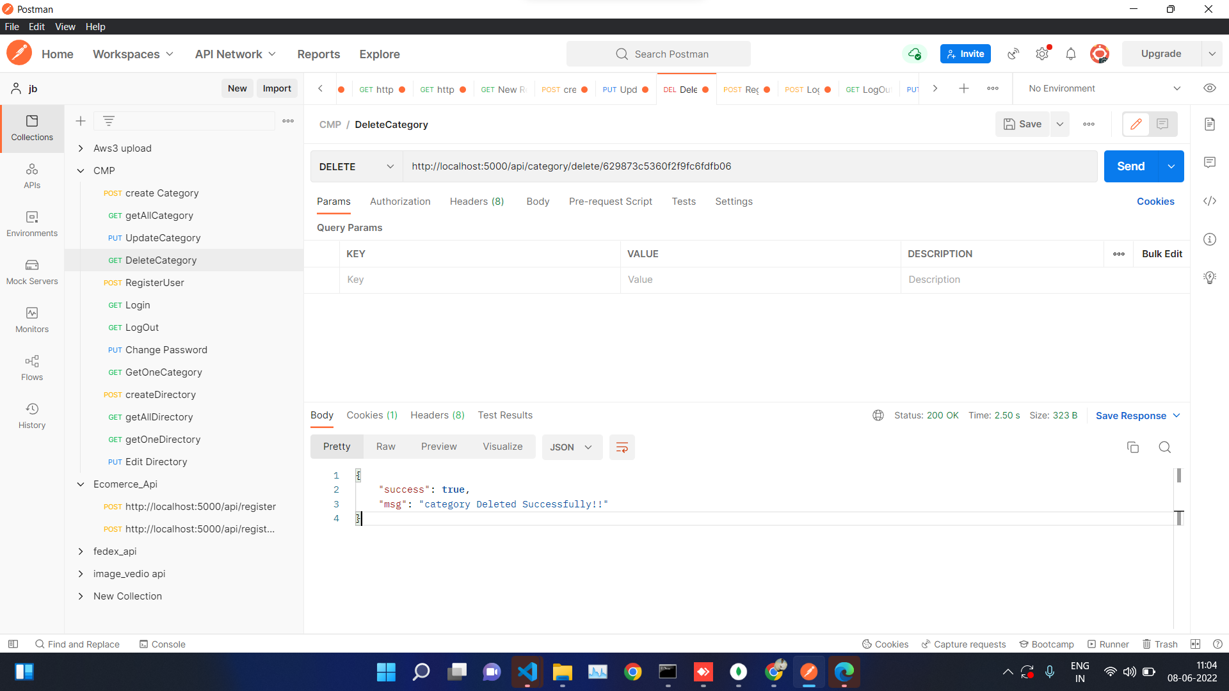Open the Monitors sidebar panel
Viewport: 1229px width, 691px height.
[32, 320]
